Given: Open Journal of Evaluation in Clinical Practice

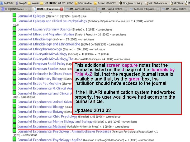Looking at the screenshot, I should click(45, 74).
